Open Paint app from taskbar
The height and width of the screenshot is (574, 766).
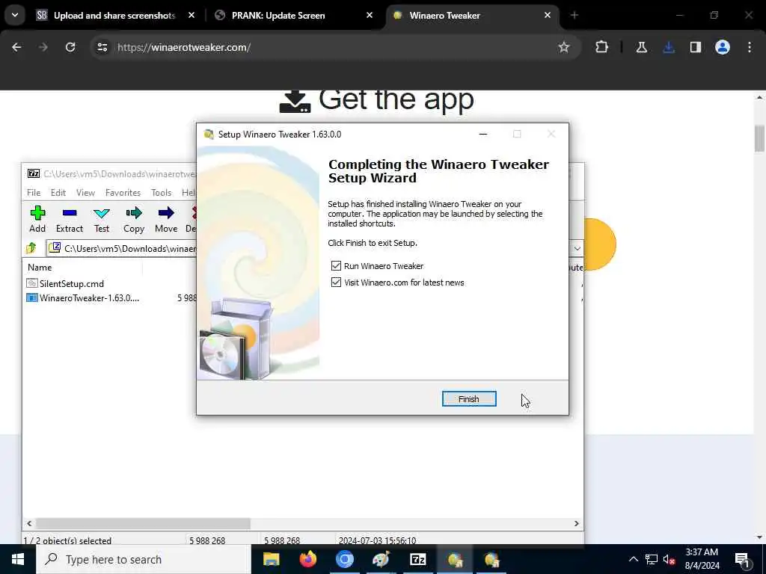pos(381,559)
